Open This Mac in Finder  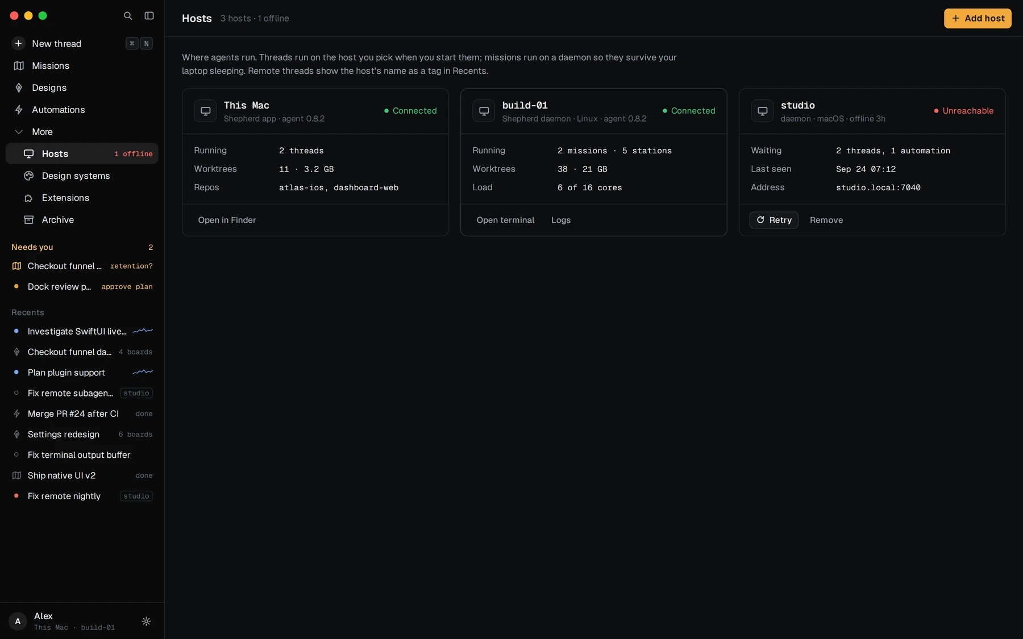pos(227,220)
